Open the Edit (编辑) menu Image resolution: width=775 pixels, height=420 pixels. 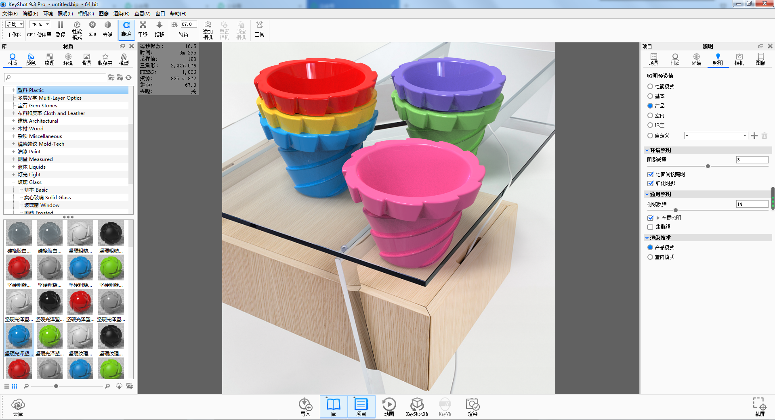(x=30, y=14)
